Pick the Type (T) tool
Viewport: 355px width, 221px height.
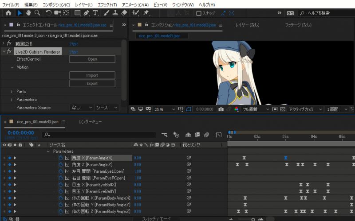[95, 13]
